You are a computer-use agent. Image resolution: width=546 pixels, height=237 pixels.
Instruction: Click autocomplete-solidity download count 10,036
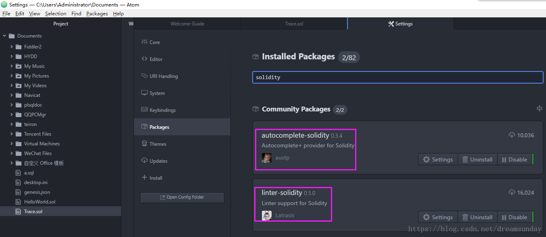[x=521, y=135]
